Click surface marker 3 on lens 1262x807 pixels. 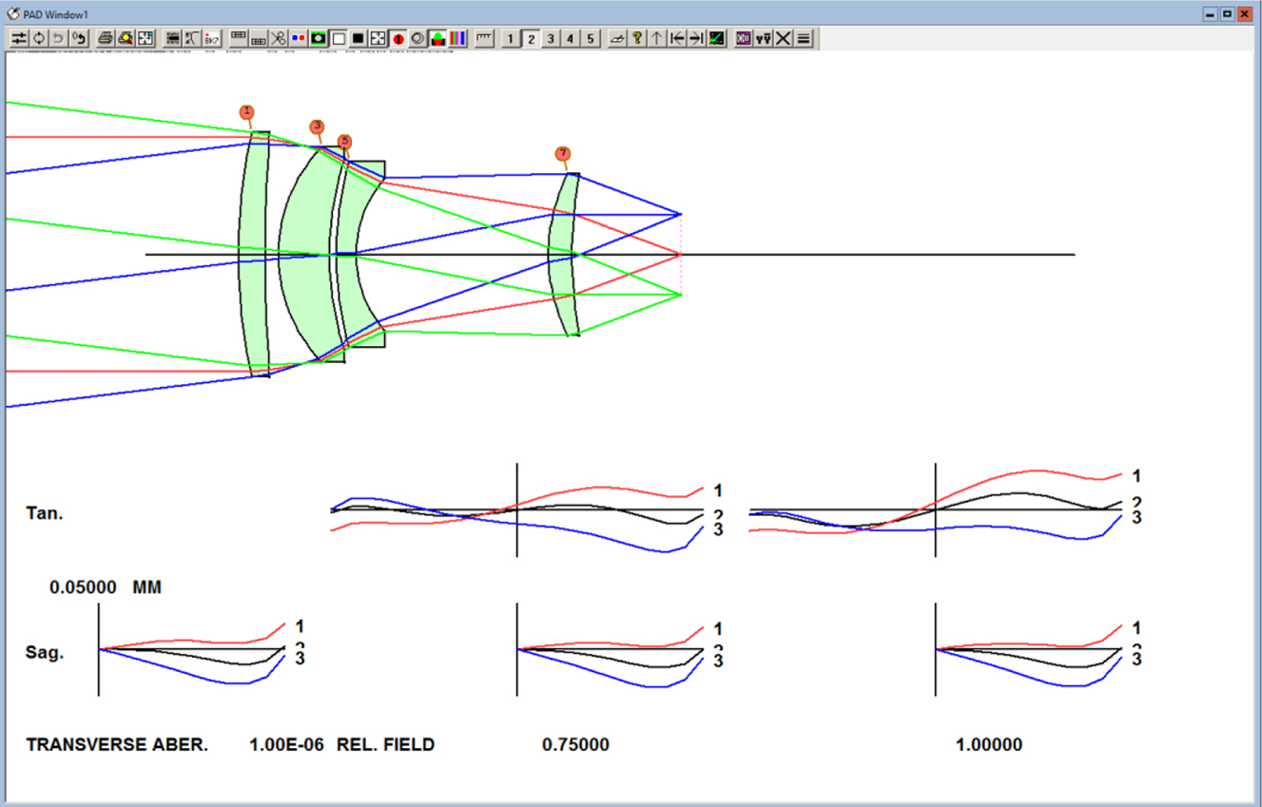click(317, 126)
